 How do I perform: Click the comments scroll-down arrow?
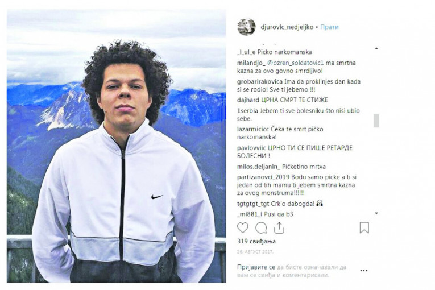376,213
